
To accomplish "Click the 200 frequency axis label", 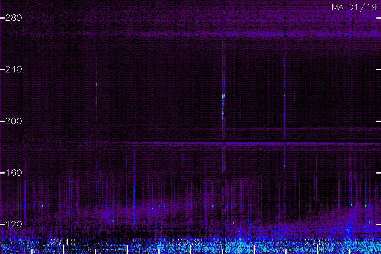I will coord(14,121).
